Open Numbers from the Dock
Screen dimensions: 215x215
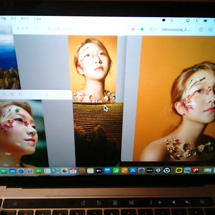click(116, 171)
